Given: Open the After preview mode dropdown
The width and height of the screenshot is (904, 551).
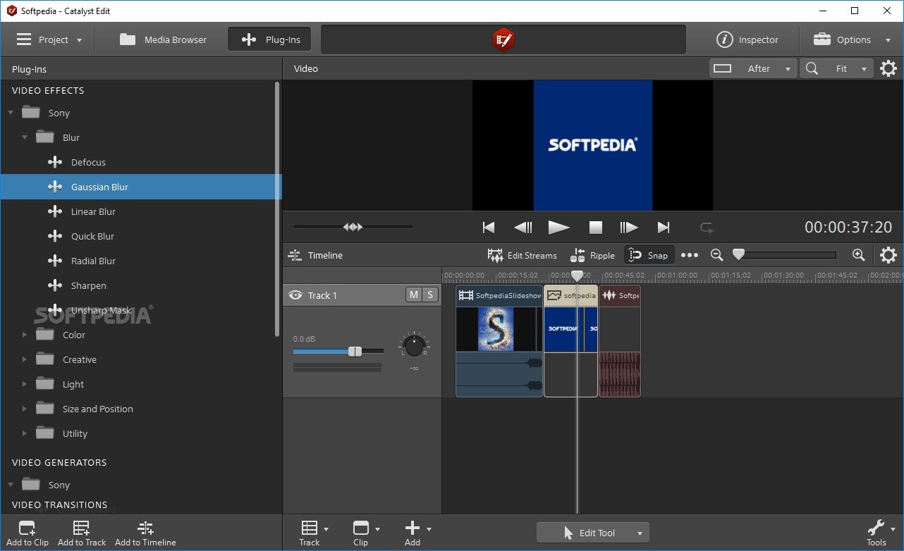Looking at the screenshot, I should [753, 68].
